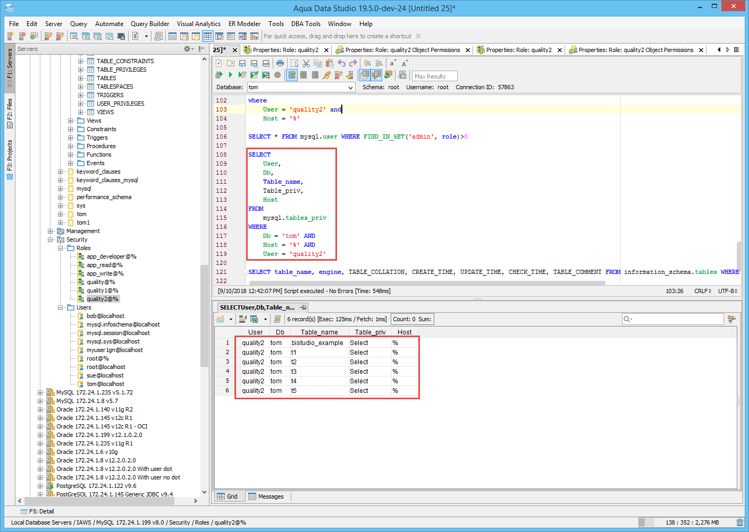Expand the MySQL 172.24.1.235 v5.1.72 server

point(40,392)
